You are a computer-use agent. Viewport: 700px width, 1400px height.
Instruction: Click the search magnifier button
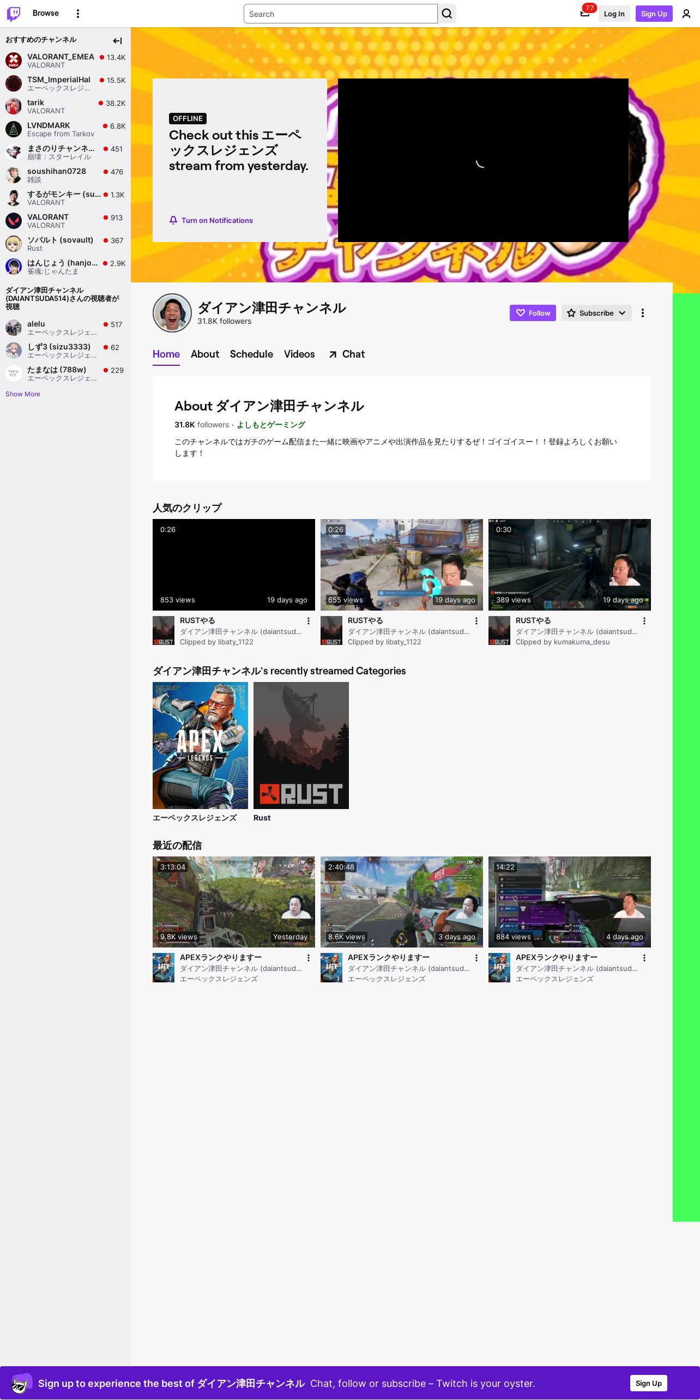tap(447, 14)
